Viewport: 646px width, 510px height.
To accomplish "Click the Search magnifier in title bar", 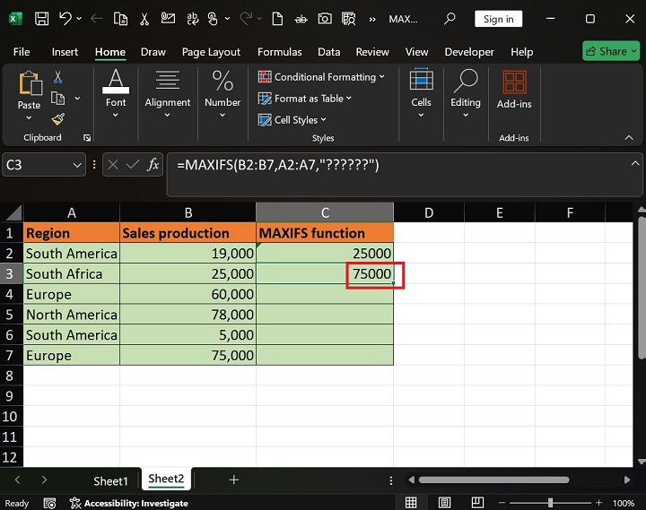I will 450,19.
